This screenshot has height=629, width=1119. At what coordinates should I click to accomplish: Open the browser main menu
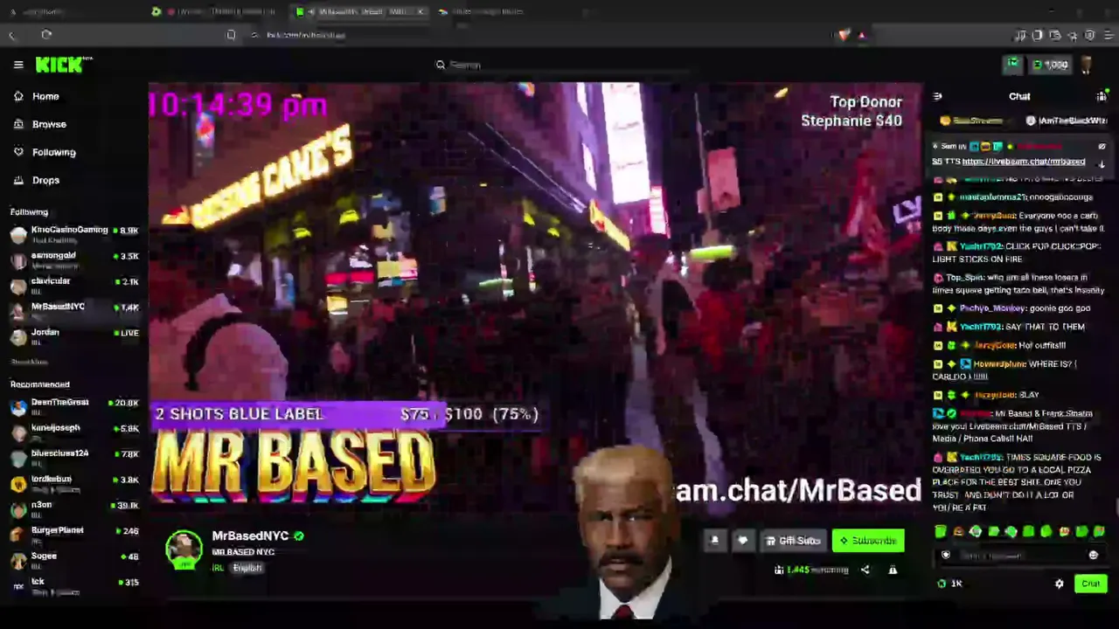[1107, 35]
